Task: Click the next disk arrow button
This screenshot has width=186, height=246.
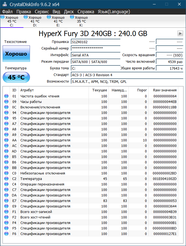Action: tap(180, 33)
